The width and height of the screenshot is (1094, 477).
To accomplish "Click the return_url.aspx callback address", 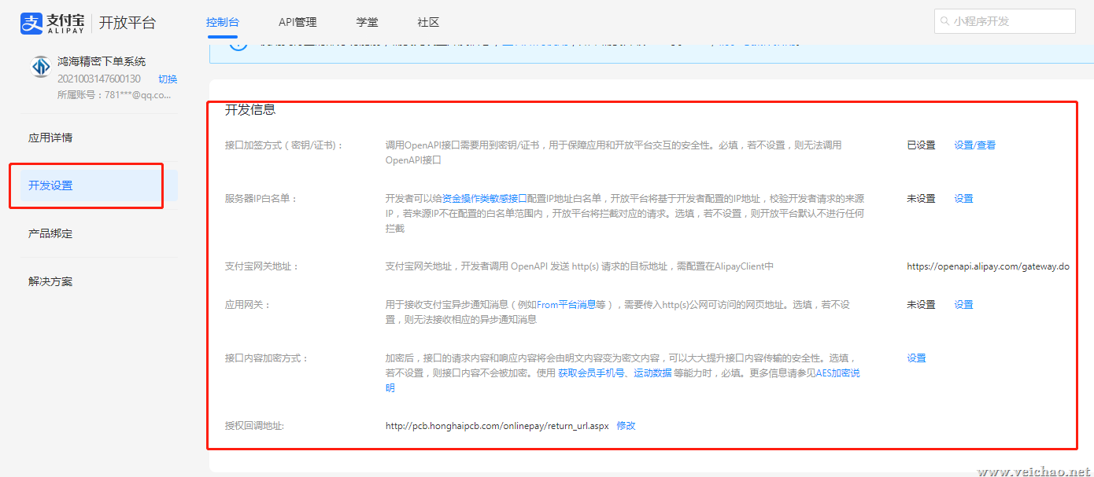I will (497, 426).
